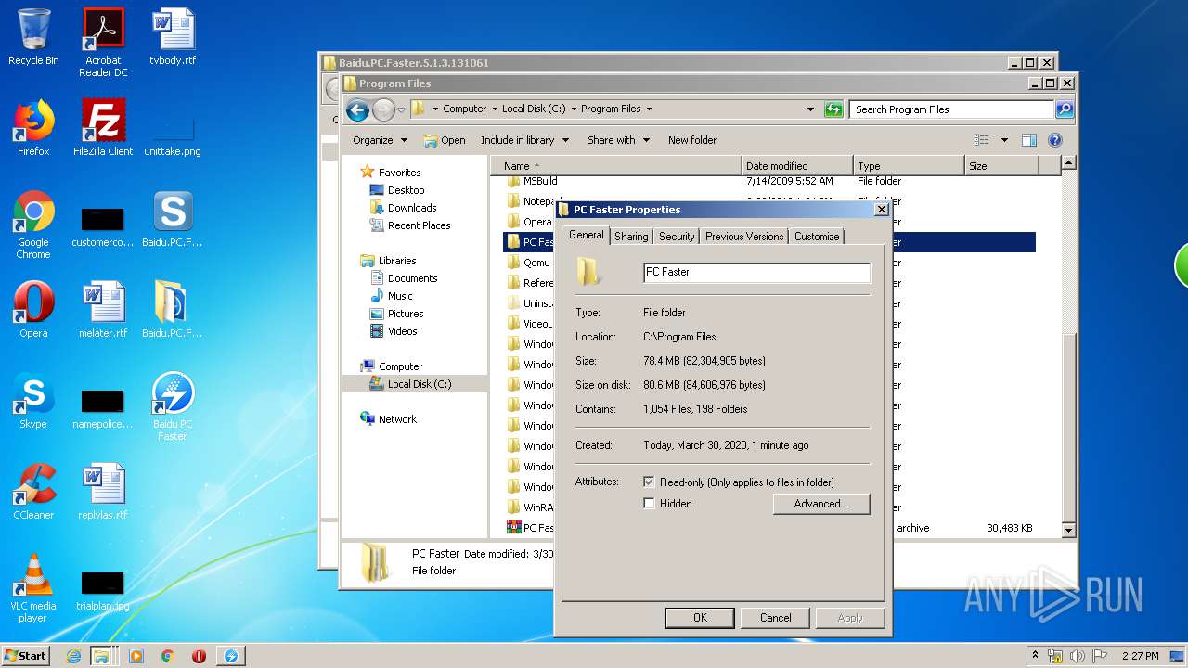Show hidden tray icons arrow

pyautogui.click(x=1036, y=656)
